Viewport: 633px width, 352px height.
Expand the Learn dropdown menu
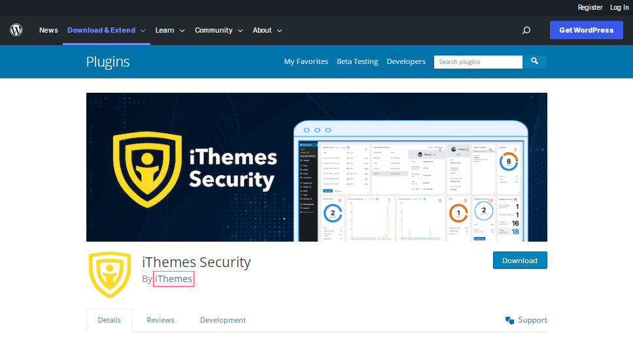(170, 30)
